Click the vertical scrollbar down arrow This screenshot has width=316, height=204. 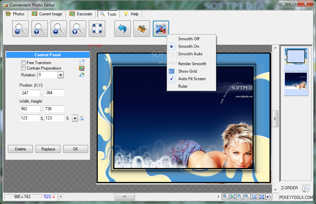[x=275, y=190]
